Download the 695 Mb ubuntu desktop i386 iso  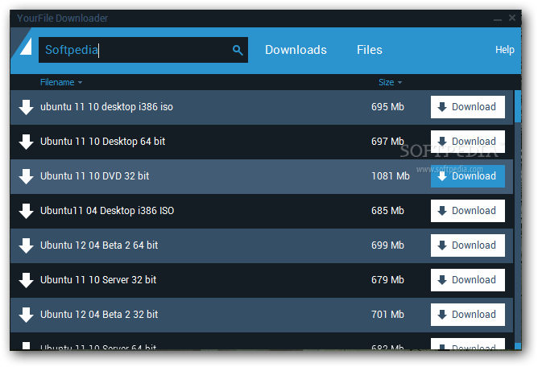pyautogui.click(x=468, y=107)
